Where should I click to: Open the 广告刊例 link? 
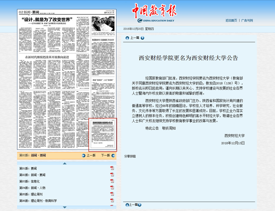tap(247, 21)
